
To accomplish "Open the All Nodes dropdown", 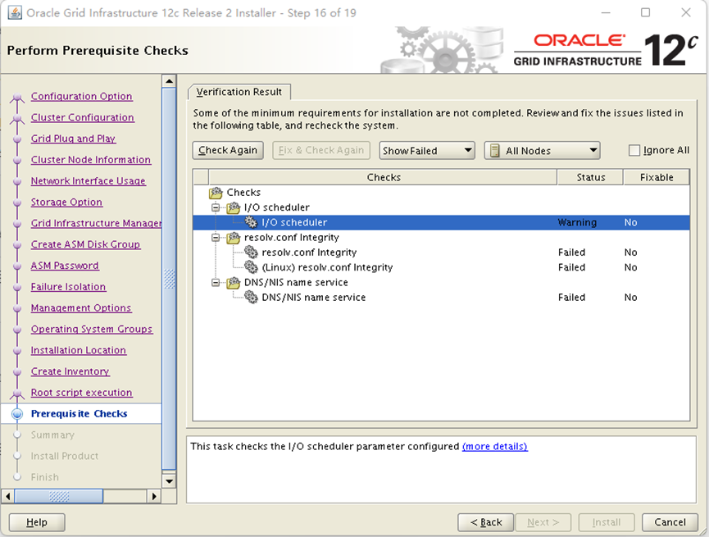I will (x=542, y=151).
